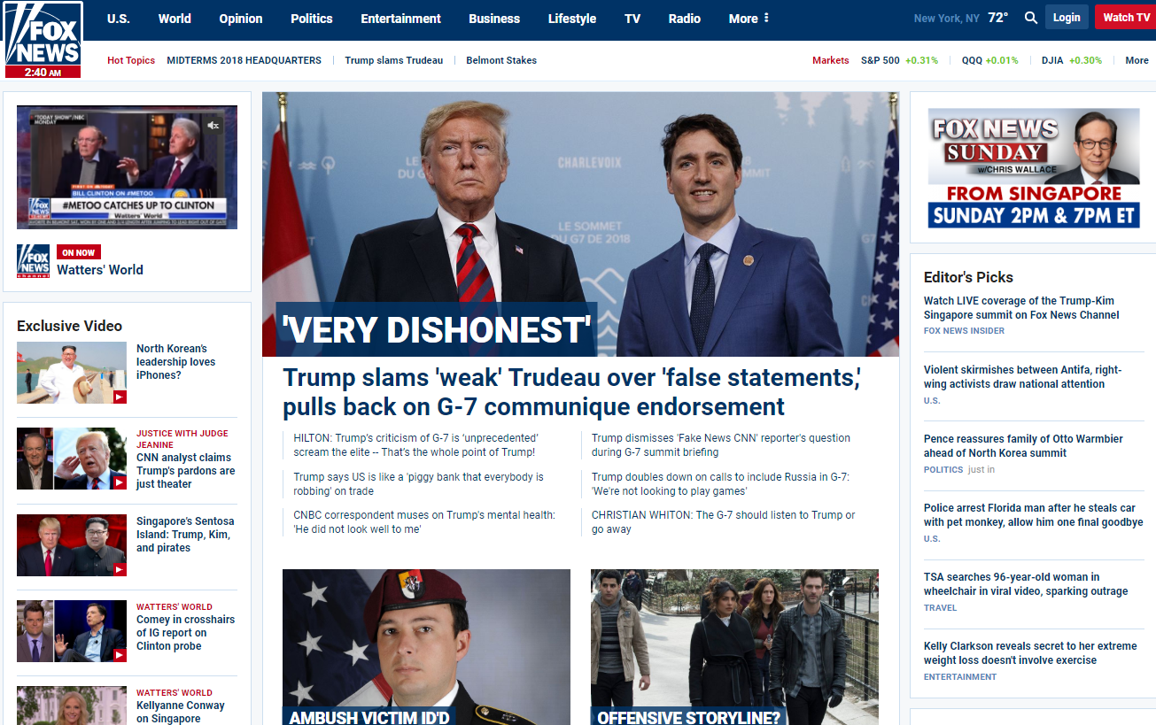Click the POLITICS category label in Editor's Picks
The width and height of the screenshot is (1156, 725).
[943, 470]
